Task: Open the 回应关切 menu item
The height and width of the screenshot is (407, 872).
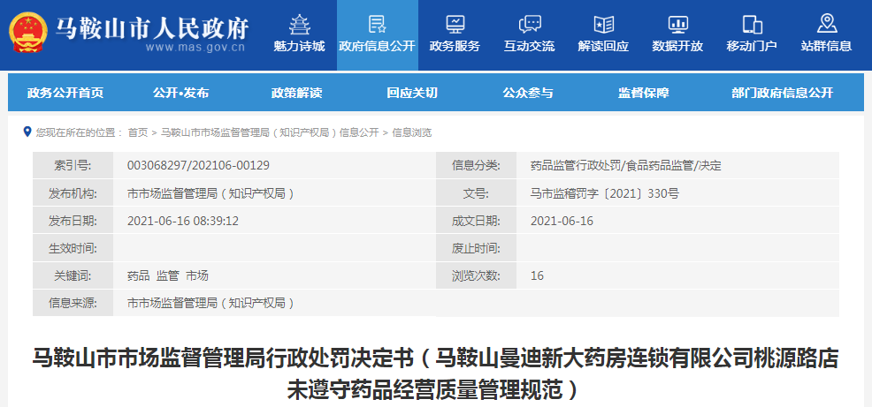Action: click(411, 93)
